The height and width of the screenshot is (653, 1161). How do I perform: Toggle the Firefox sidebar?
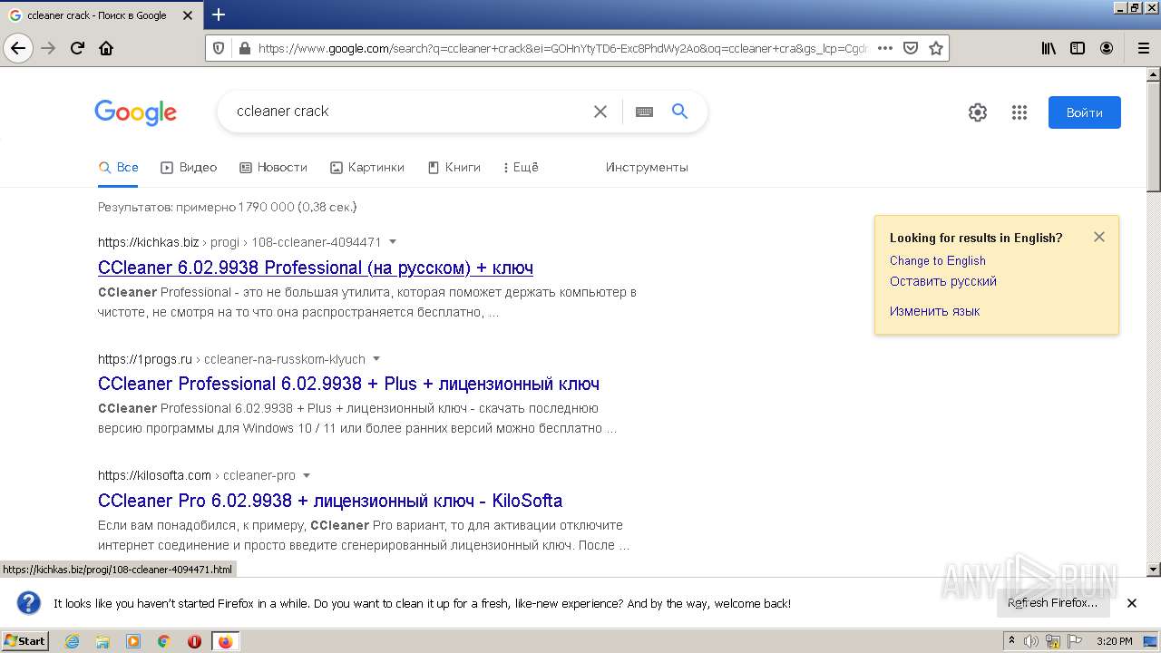[x=1078, y=48]
